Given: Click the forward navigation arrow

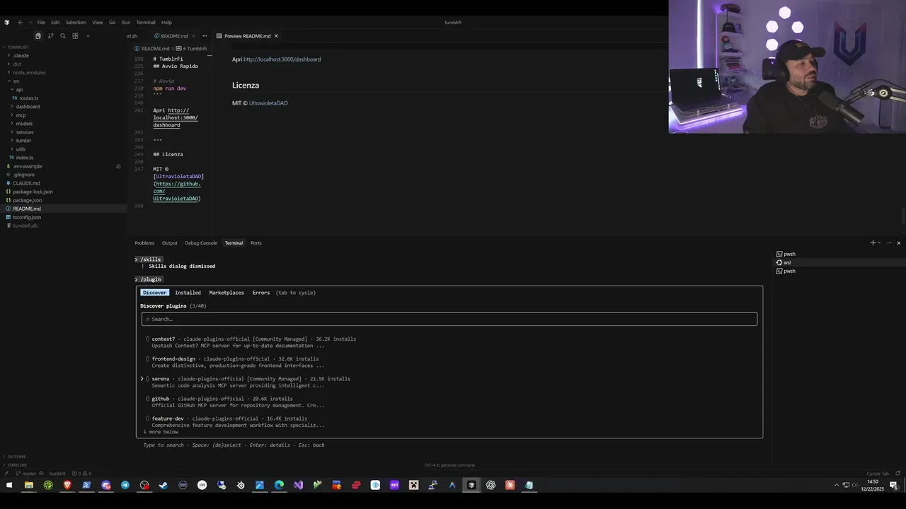Looking at the screenshot, I should click(29, 22).
